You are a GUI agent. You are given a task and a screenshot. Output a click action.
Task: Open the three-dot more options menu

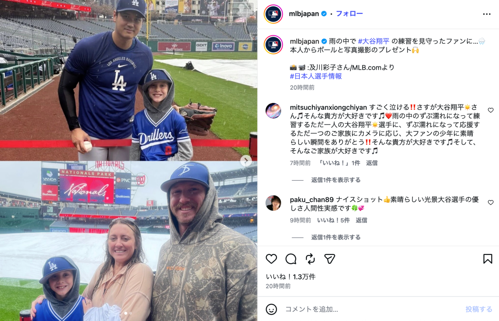[487, 14]
